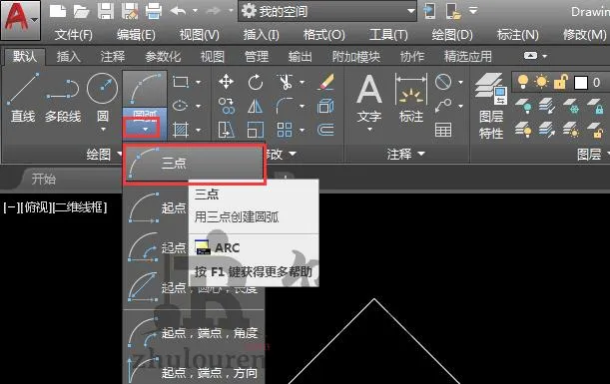
Task: Select the rectangular Array tool
Action: point(285,130)
